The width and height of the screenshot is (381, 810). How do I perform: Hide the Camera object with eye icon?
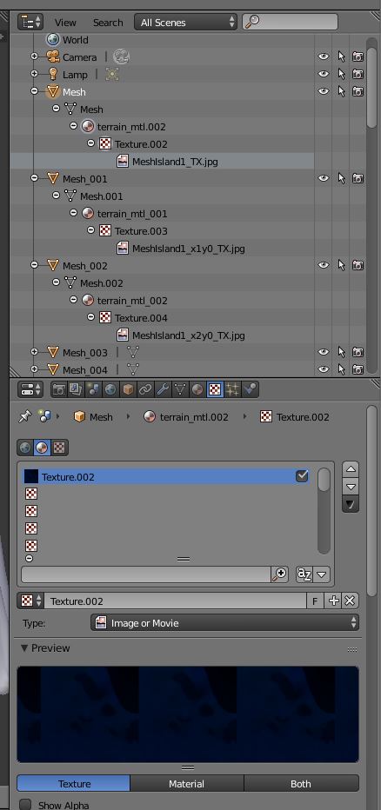(x=324, y=56)
